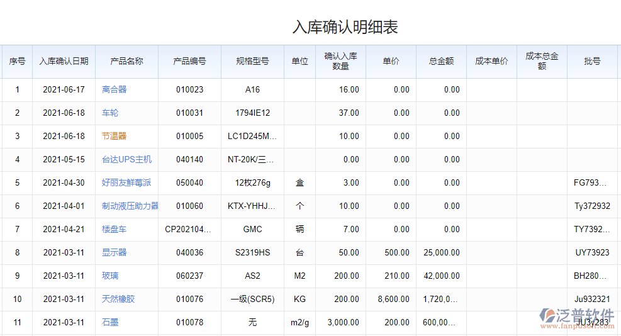Screen dimensions: 621x336
Task: Click the 显示器 product link
Action: [114, 252]
